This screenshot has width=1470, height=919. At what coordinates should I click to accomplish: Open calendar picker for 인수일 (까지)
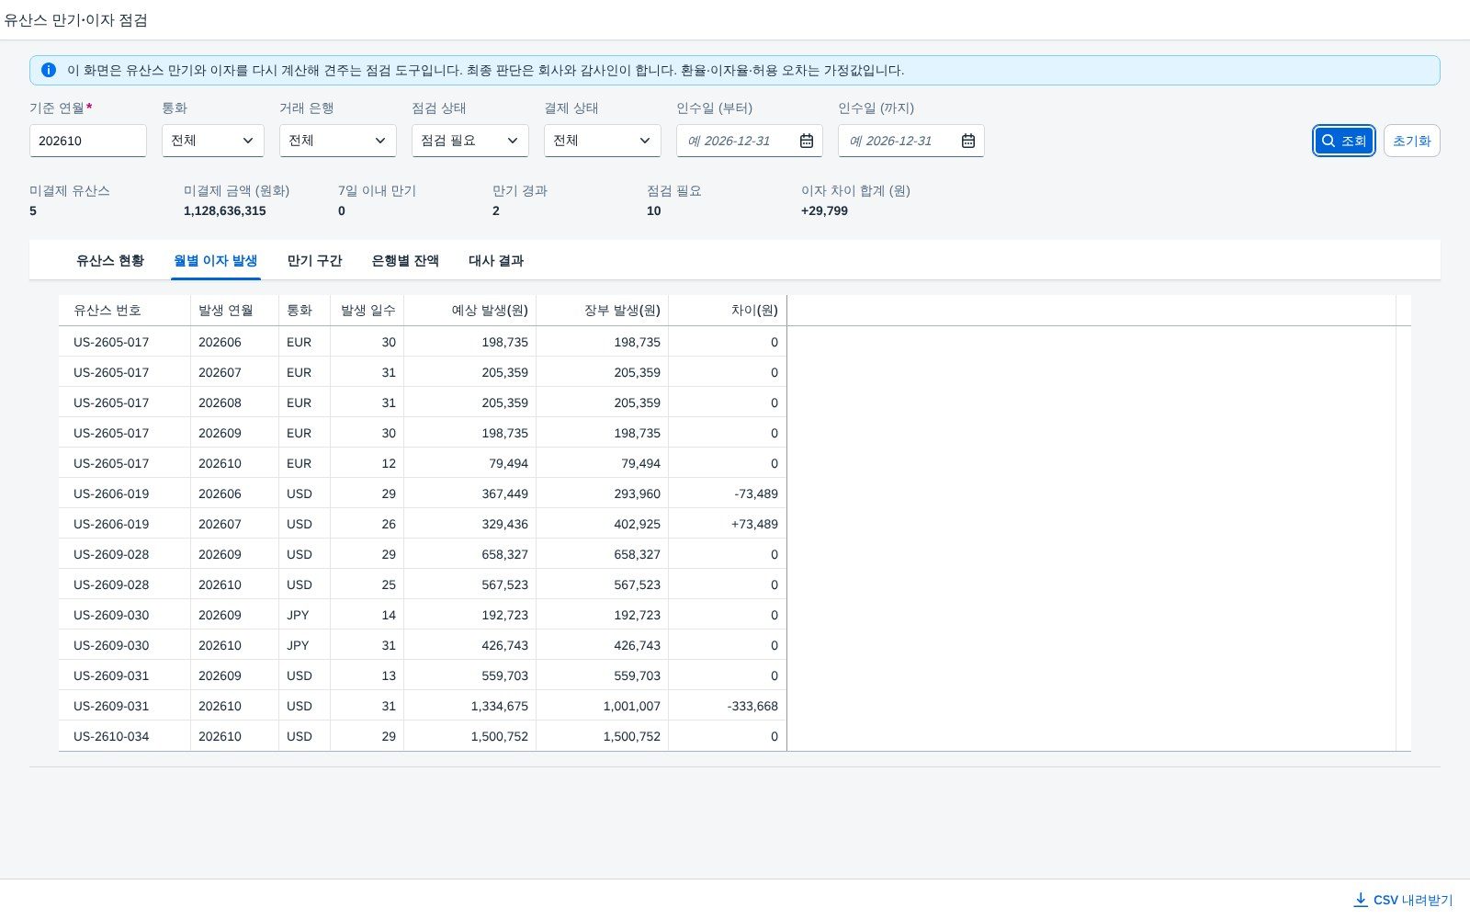pyautogui.click(x=968, y=141)
